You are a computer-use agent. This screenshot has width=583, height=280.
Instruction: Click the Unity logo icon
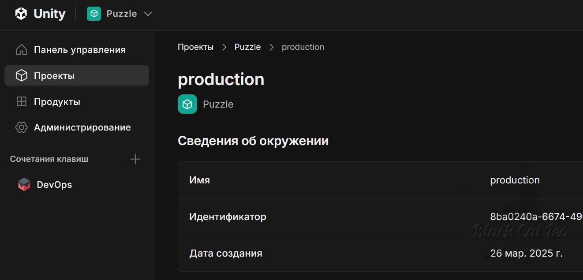point(21,14)
